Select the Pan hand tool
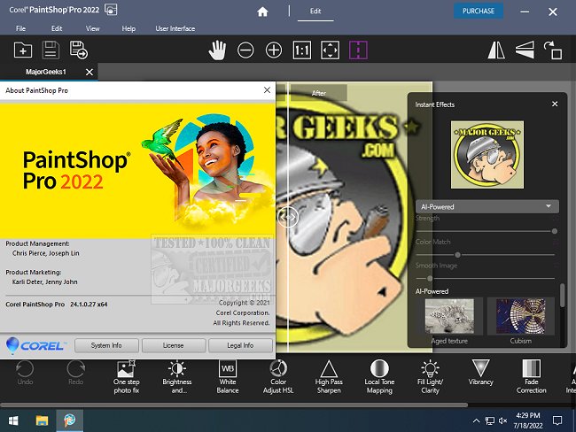This screenshot has height=432, width=576. tap(217, 50)
